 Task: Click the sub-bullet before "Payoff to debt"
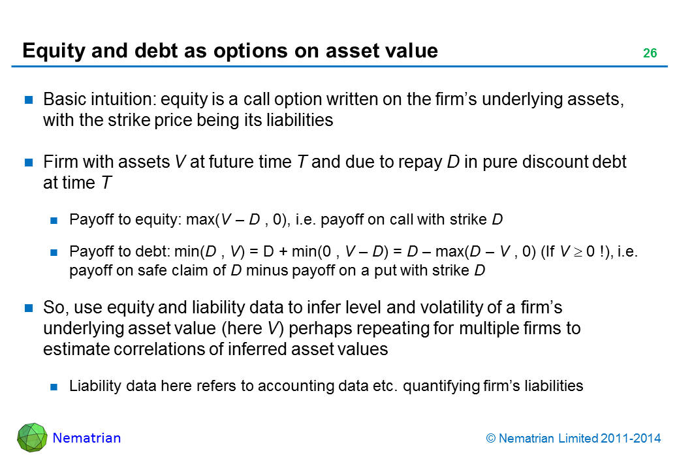[x=55, y=251]
